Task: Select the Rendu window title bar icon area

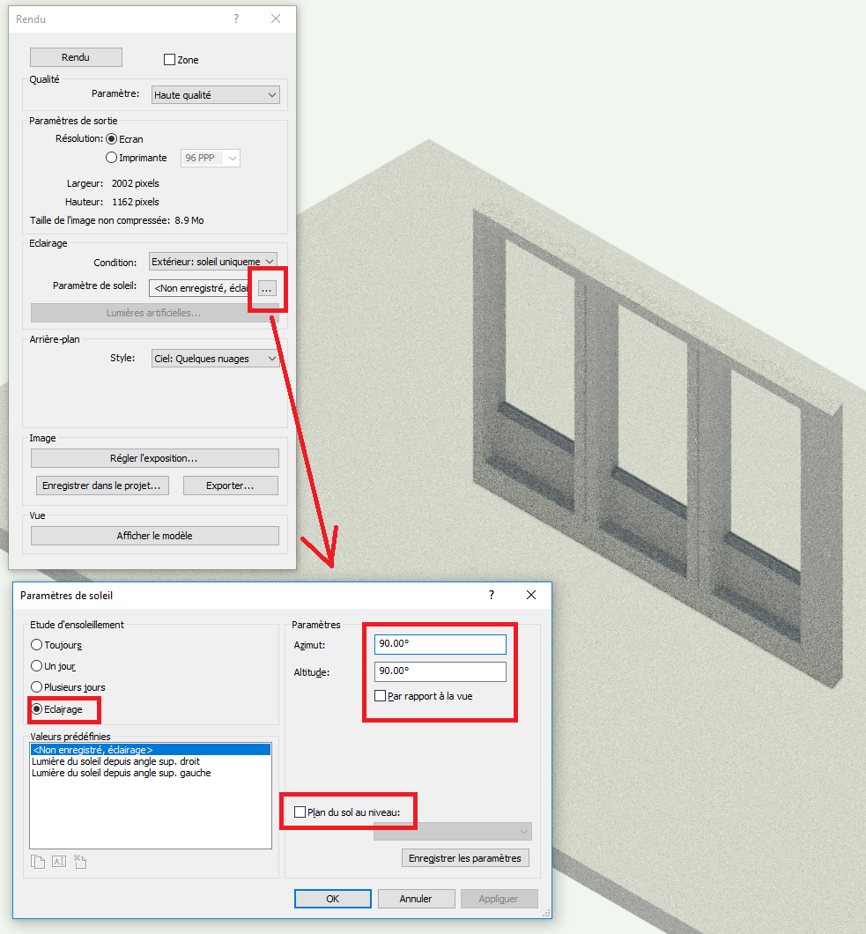Action: (x=32, y=19)
